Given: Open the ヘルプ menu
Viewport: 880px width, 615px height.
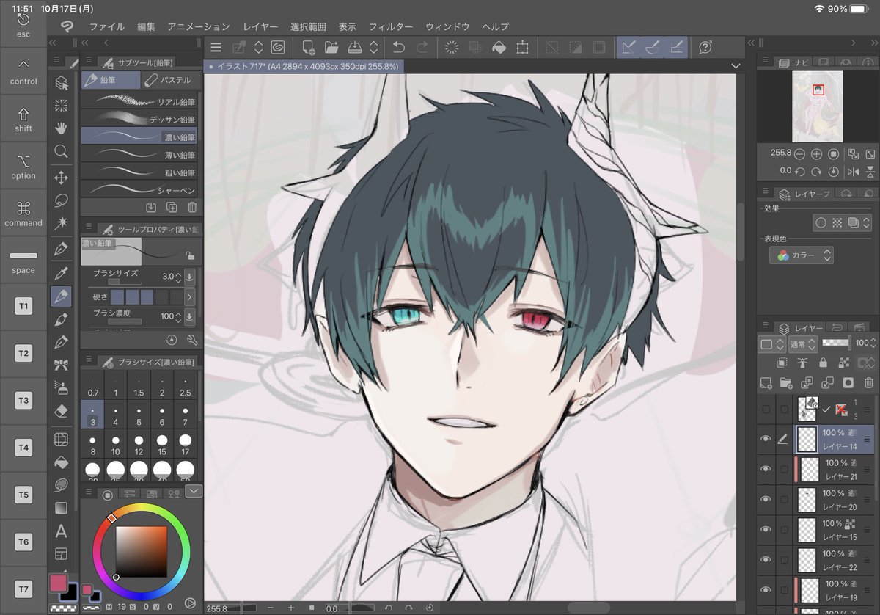Looking at the screenshot, I should click(x=496, y=26).
